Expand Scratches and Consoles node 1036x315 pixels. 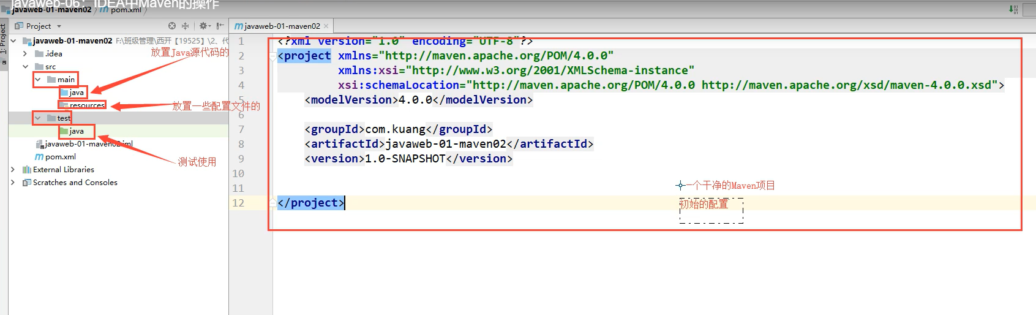point(13,183)
